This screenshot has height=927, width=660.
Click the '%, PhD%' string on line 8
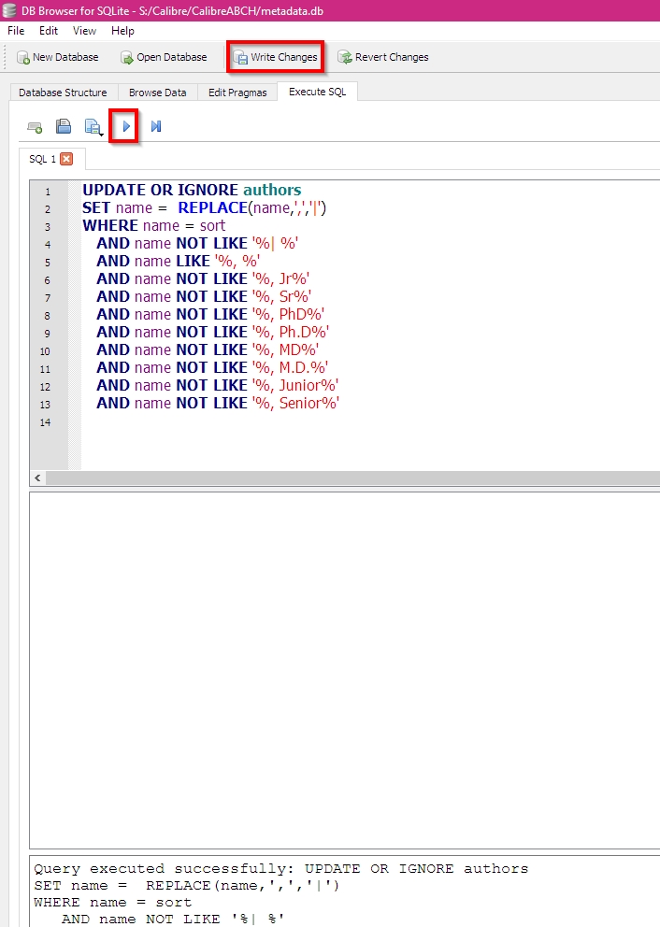point(289,315)
